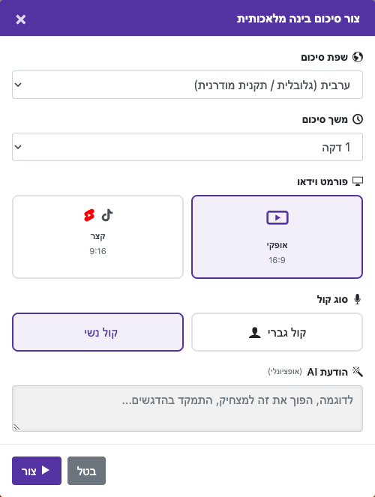Click the microphone icon beside סוג קול

[x=357, y=299]
